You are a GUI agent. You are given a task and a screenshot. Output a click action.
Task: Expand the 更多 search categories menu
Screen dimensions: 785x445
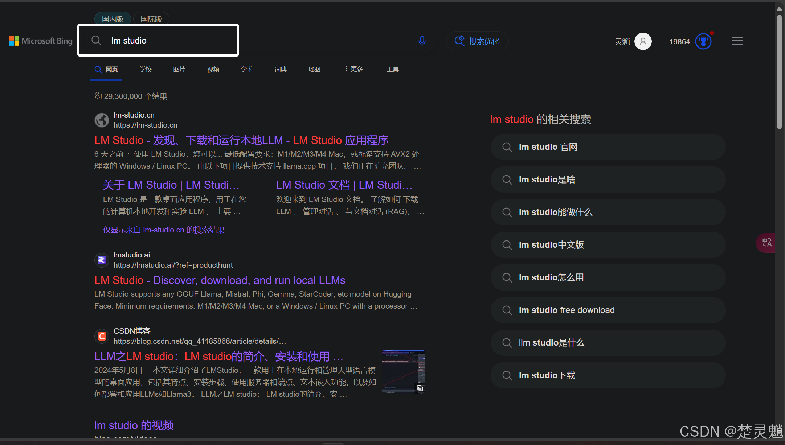pyautogui.click(x=354, y=69)
